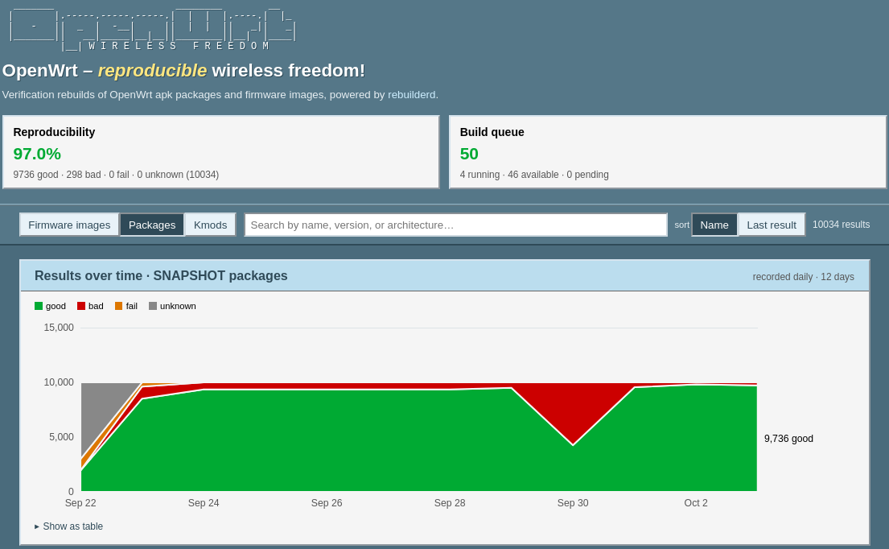Click the Sep 22 axis label

(80, 503)
